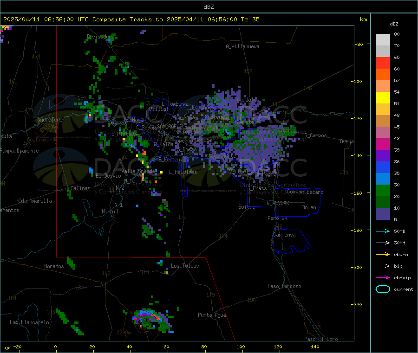Click the 'S_Rosas' map label
The height and width of the screenshot is (353, 418).
click(x=186, y=149)
